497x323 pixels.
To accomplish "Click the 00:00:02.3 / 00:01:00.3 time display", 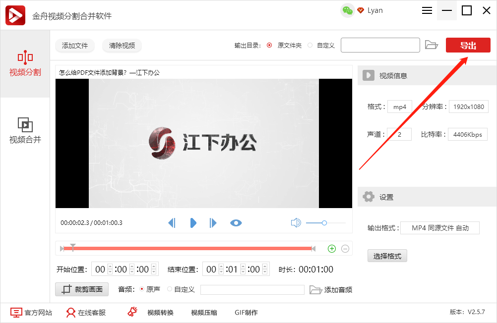I will click(91, 223).
